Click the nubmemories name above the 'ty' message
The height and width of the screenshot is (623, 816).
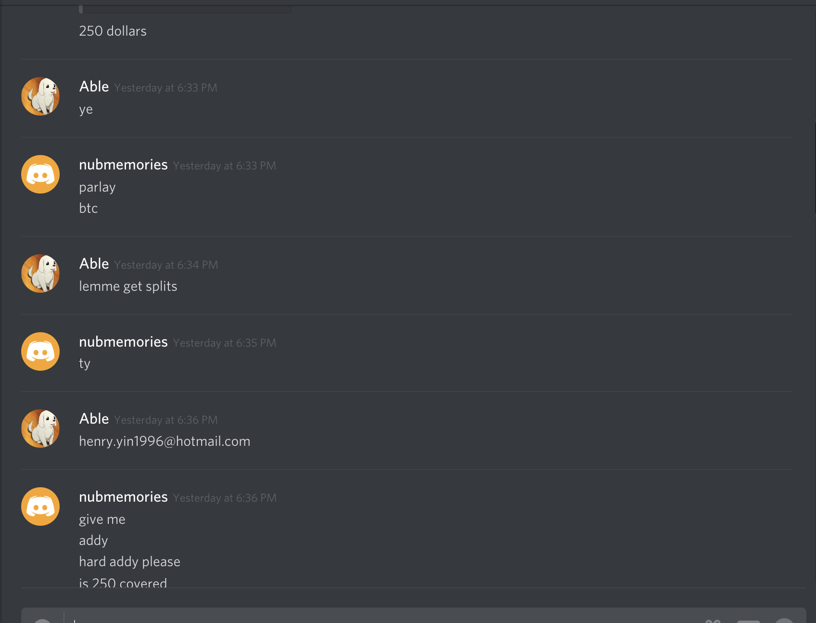coord(123,342)
